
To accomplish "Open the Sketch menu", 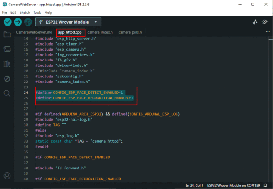I will (x=25, y=12).
